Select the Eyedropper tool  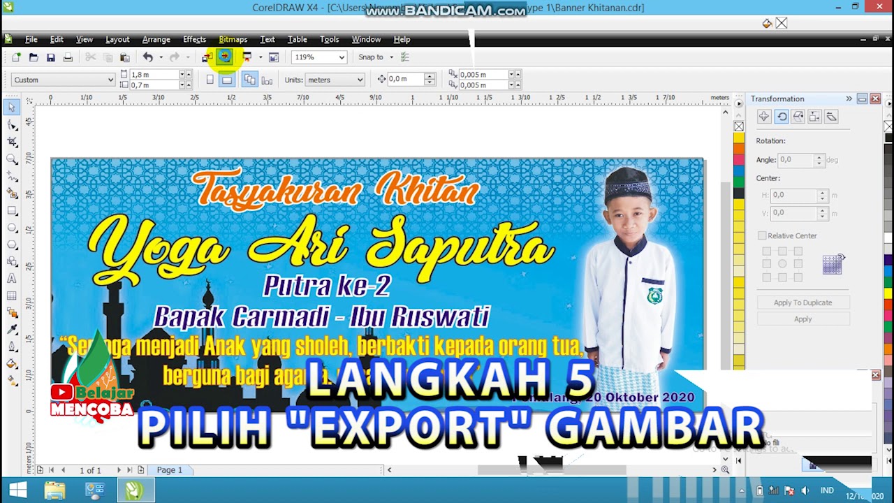(x=12, y=330)
